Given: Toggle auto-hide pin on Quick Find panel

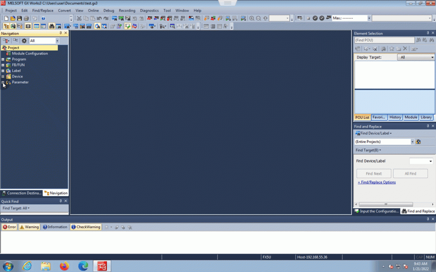Looking at the screenshot, I should (61, 201).
